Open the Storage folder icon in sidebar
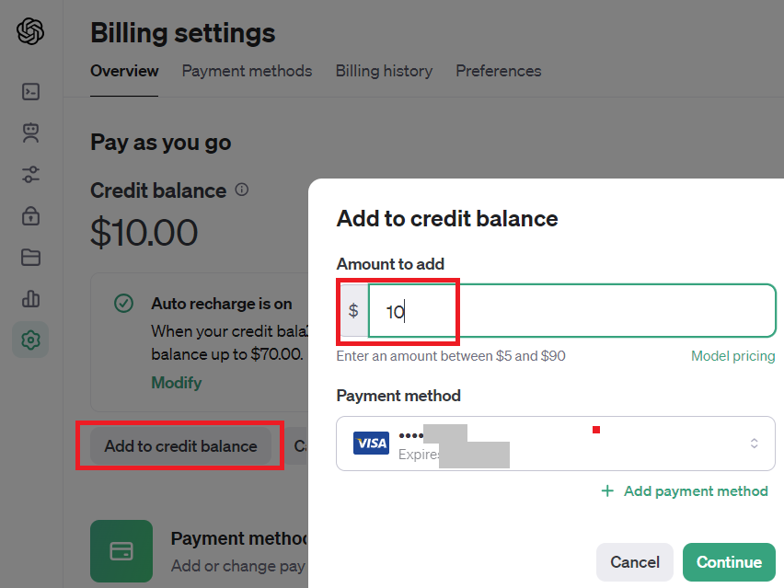Viewport: 784px width, 588px height. 30,257
